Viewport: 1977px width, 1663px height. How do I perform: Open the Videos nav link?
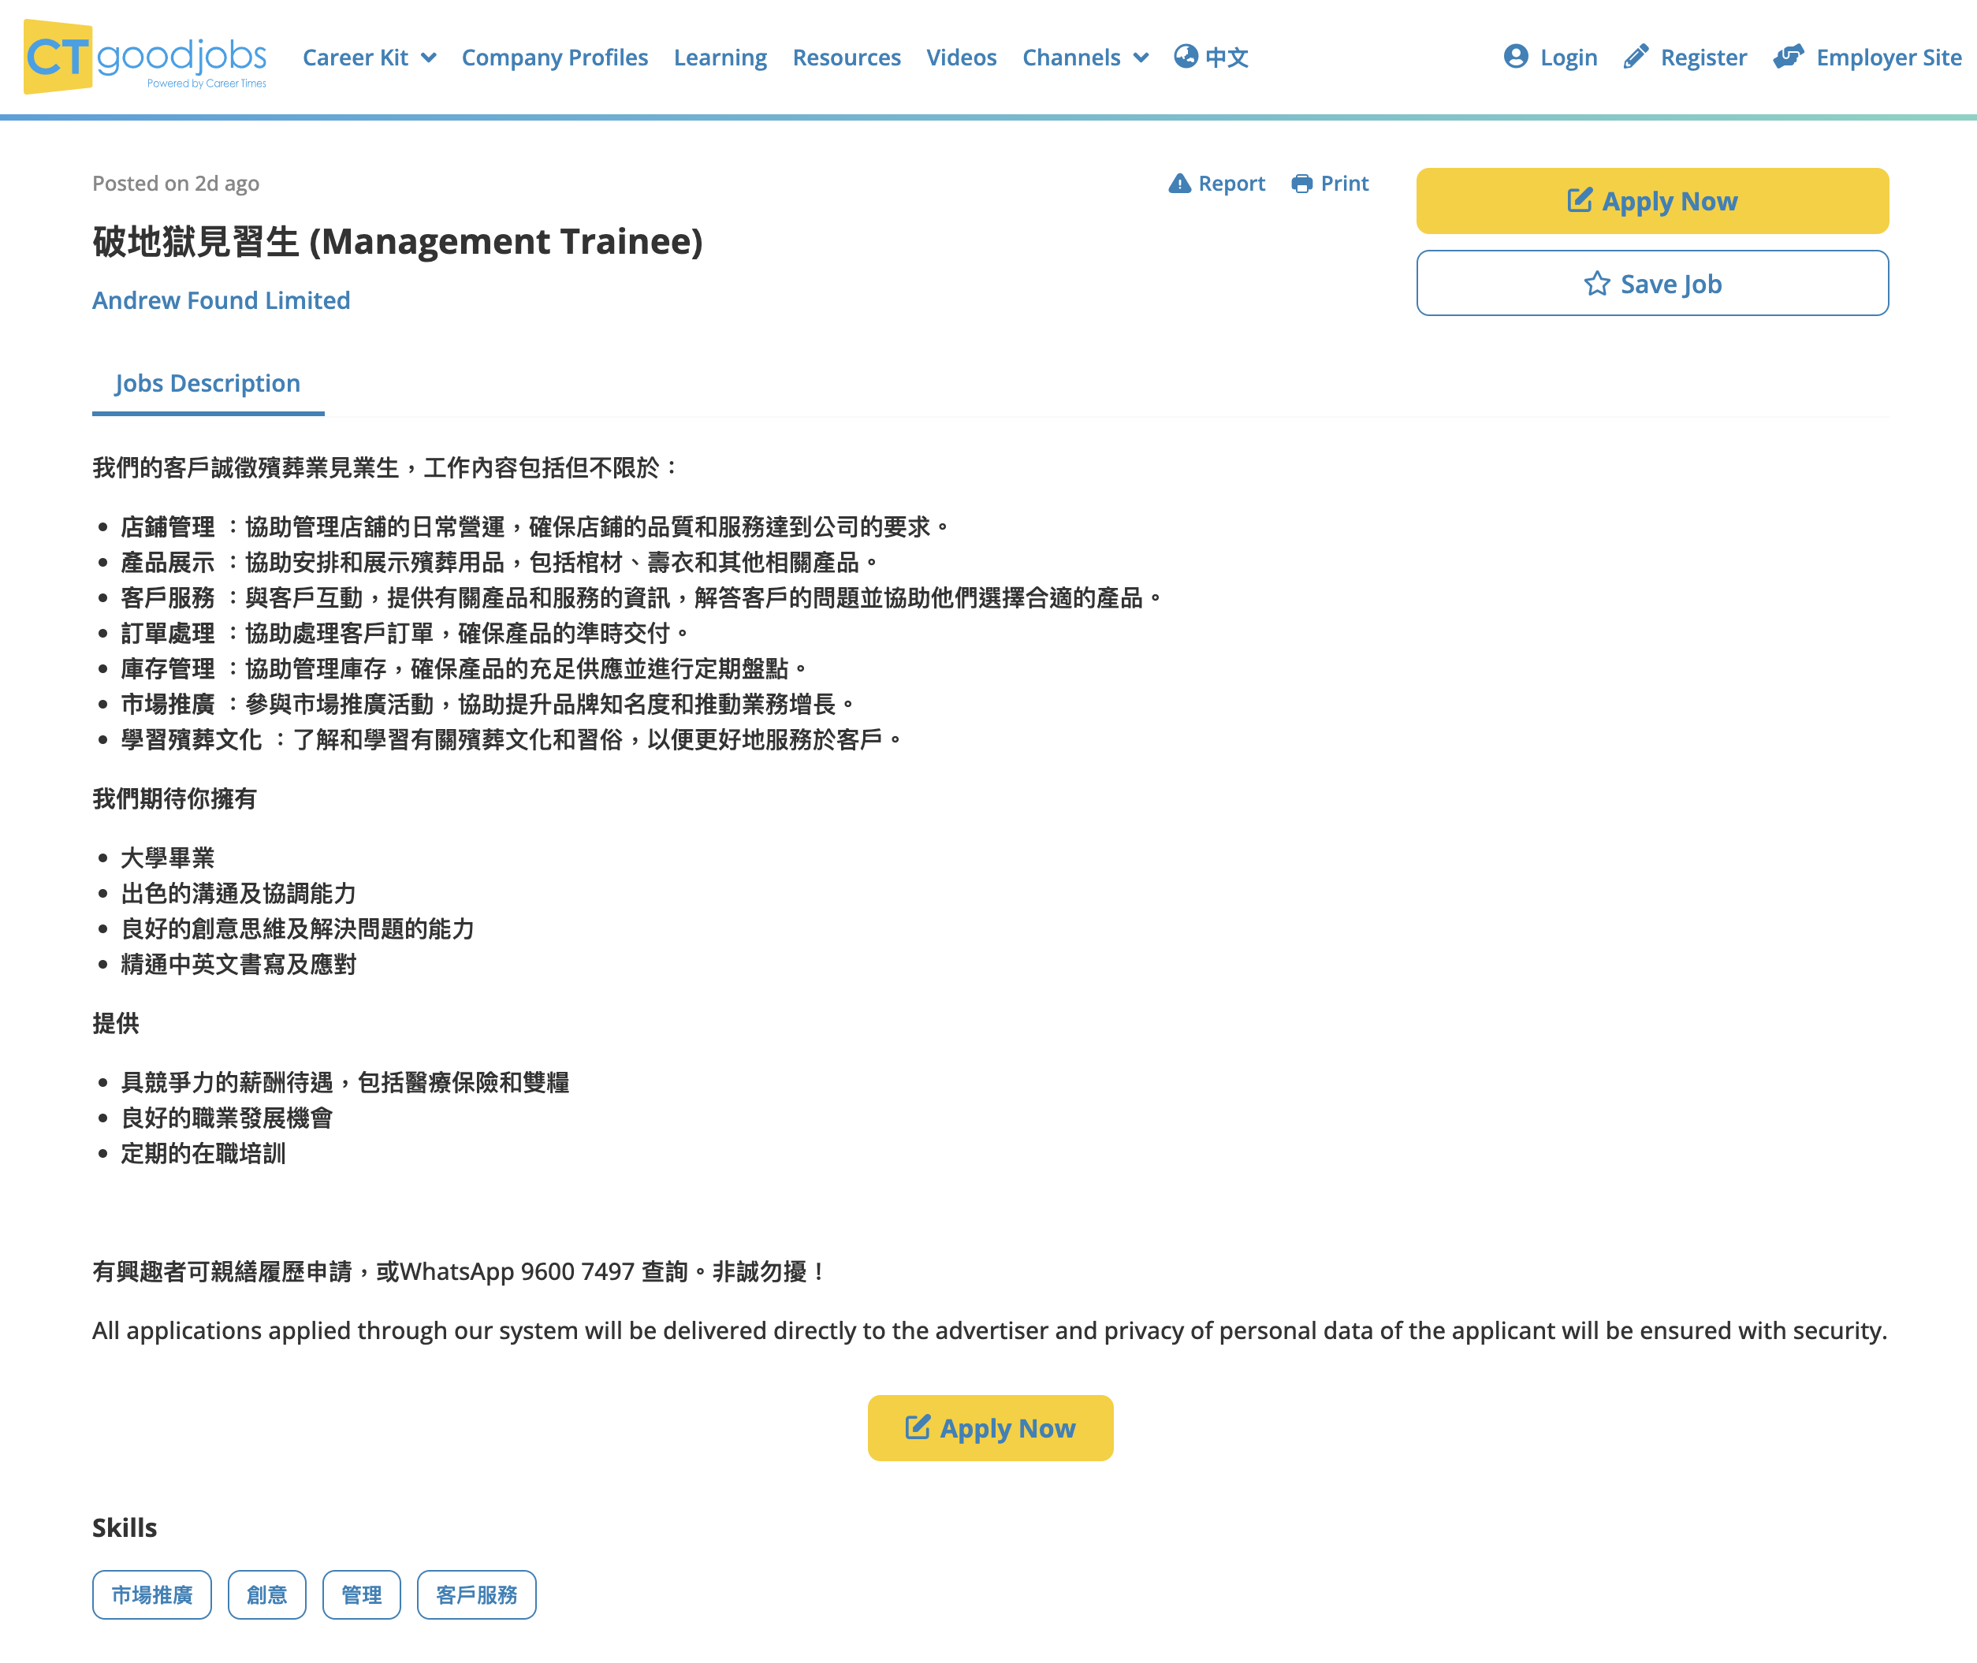click(x=961, y=58)
